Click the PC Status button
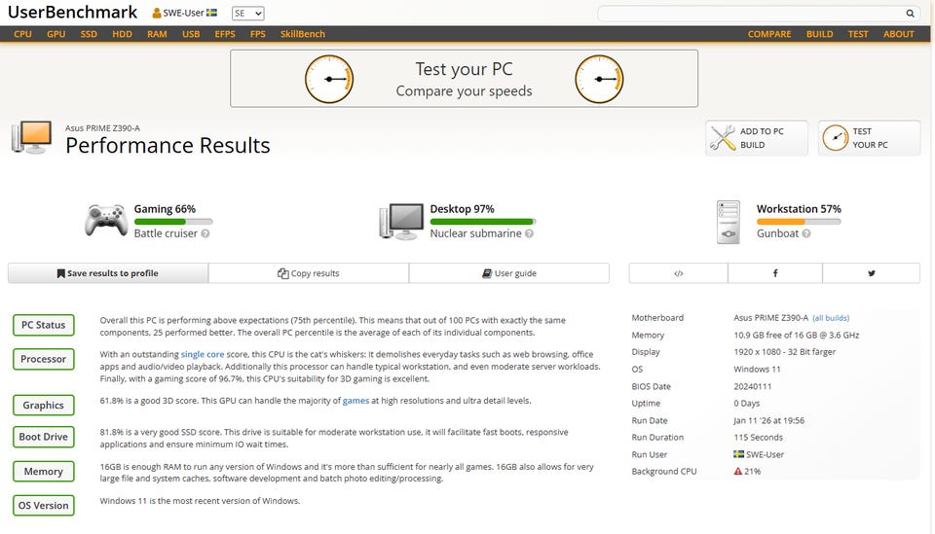 click(44, 325)
